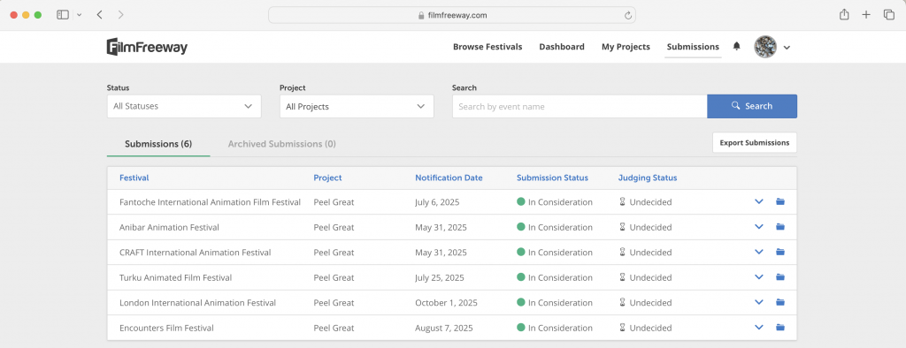Expand the Fantoche International Animation Film Festival row chevron
Image resolution: width=906 pixels, height=348 pixels.
[759, 202]
